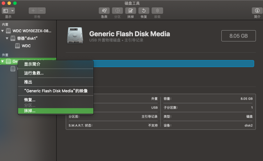263x161 pixels.
Task: Click the First Aid (急救) toolbar icon
Action: coord(104,11)
